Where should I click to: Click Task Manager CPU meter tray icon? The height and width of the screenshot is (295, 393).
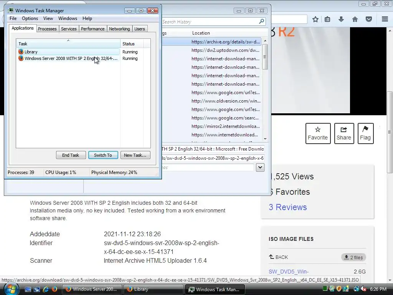tap(325, 289)
